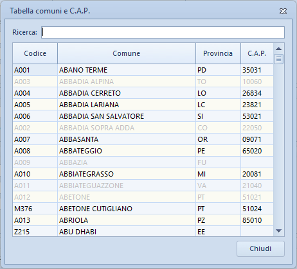Close the Tabella comuni dialog with X

(x=283, y=11)
